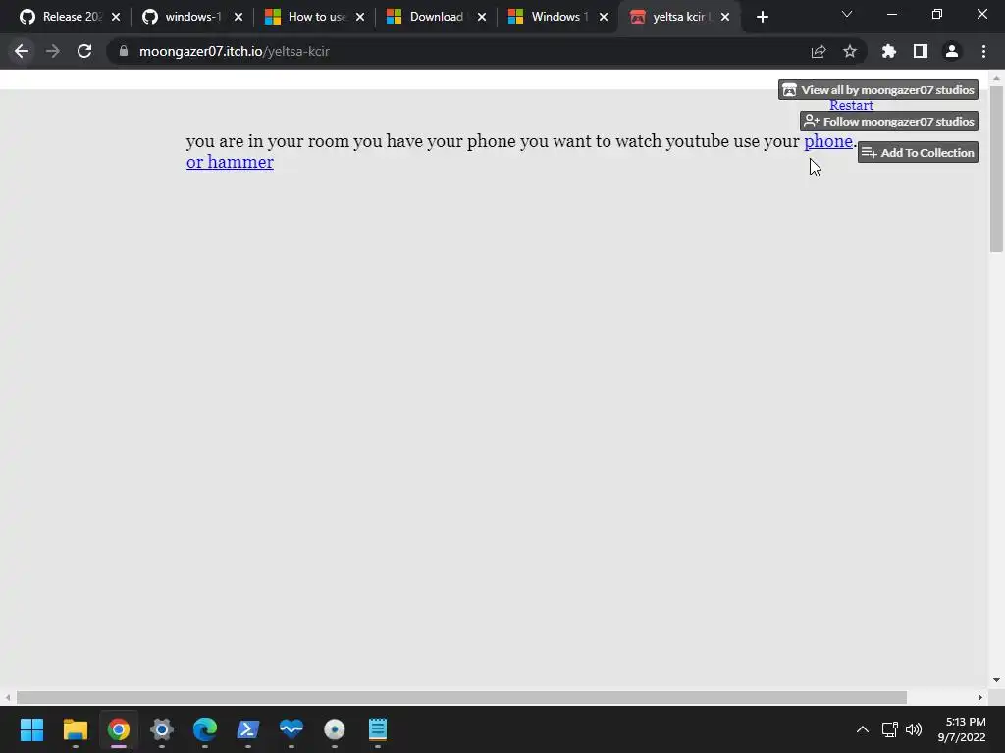Toggle the browser side panel icon
The width and height of the screenshot is (1005, 753).
click(x=920, y=51)
